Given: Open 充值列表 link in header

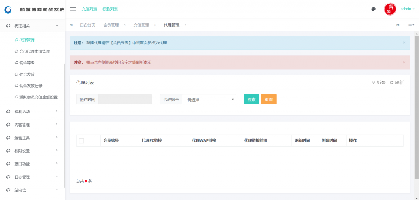Looking at the screenshot, I should pos(89,9).
